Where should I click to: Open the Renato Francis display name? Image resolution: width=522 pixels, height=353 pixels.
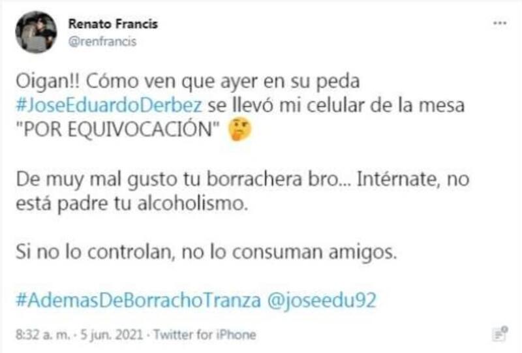point(113,24)
